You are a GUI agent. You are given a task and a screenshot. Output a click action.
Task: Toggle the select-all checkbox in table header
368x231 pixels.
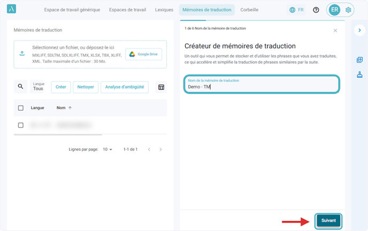[x=21, y=108]
